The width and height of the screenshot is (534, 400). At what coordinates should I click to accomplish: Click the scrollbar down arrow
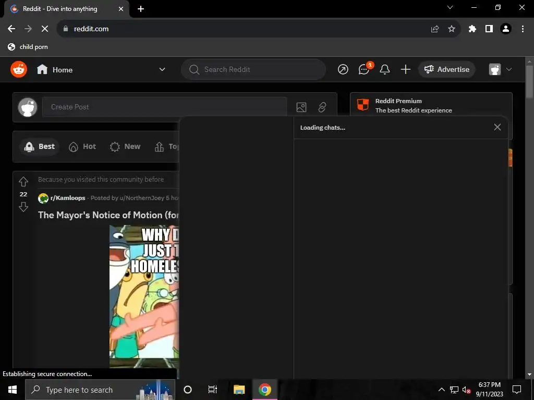530,374
